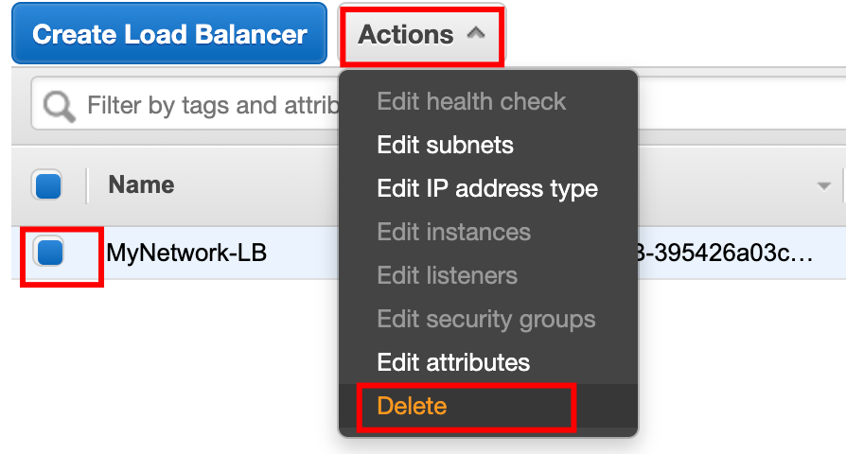846x454 pixels.
Task: Click the search magnifier icon
Action: 60,106
